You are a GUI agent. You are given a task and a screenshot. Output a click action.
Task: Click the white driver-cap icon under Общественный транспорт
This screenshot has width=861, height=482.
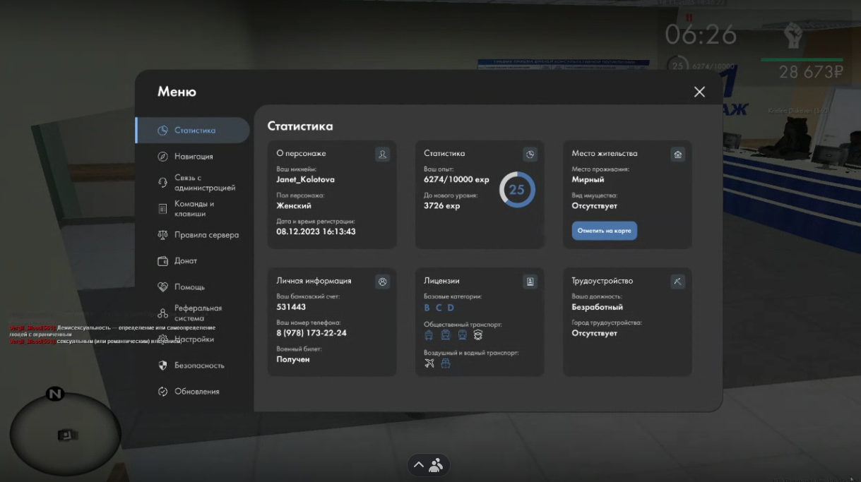coord(478,335)
